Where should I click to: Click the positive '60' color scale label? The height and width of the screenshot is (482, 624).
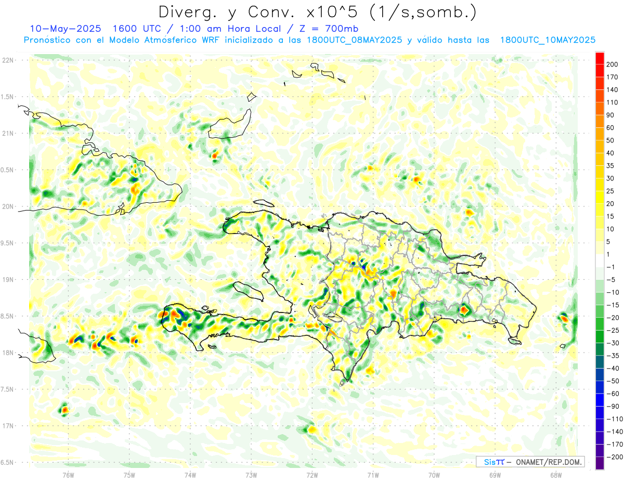coord(610,128)
